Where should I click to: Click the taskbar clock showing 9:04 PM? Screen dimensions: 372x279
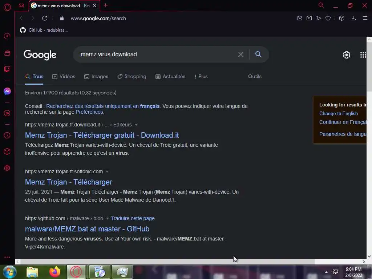pyautogui.click(x=353, y=272)
